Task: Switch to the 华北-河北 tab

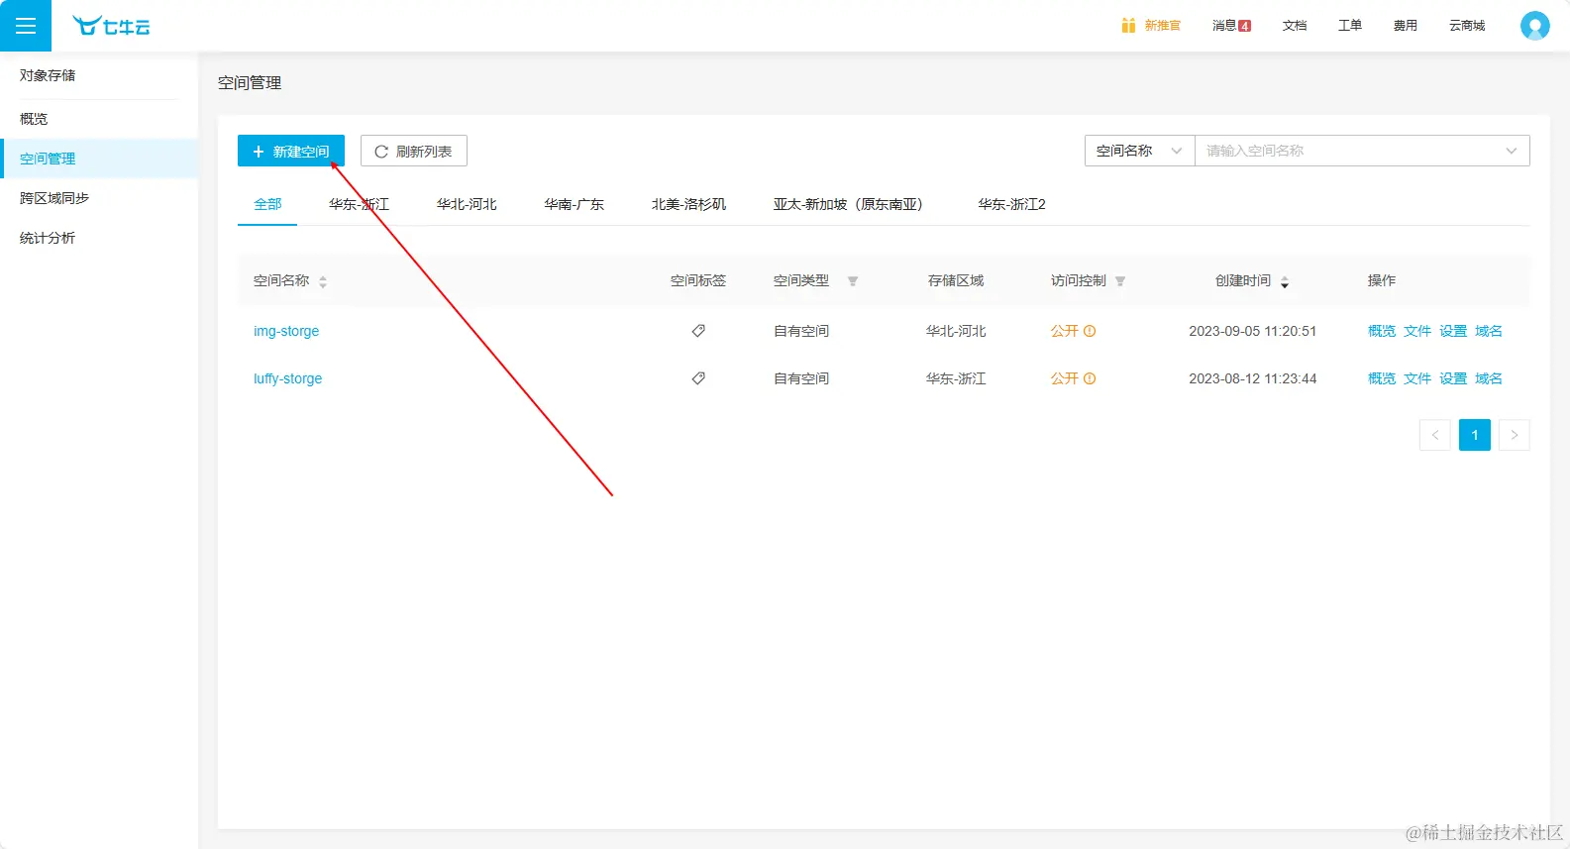Action: (x=467, y=204)
